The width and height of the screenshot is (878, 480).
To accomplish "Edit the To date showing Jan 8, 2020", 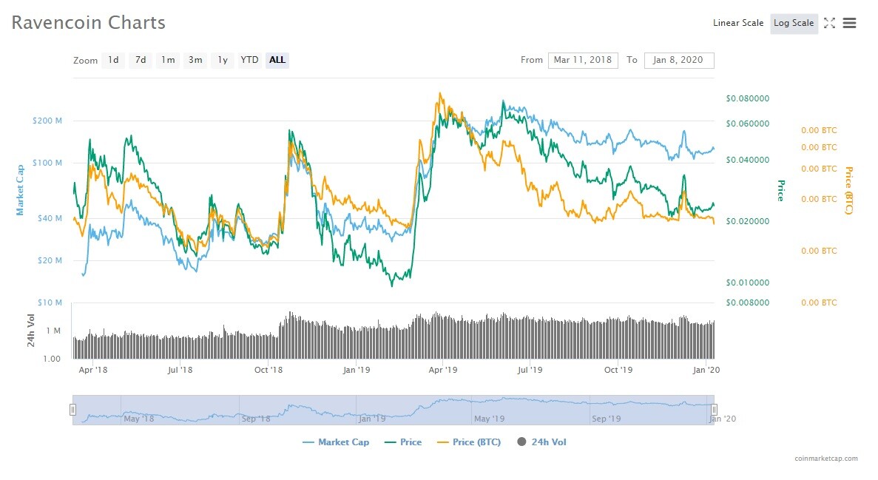I will [x=679, y=60].
